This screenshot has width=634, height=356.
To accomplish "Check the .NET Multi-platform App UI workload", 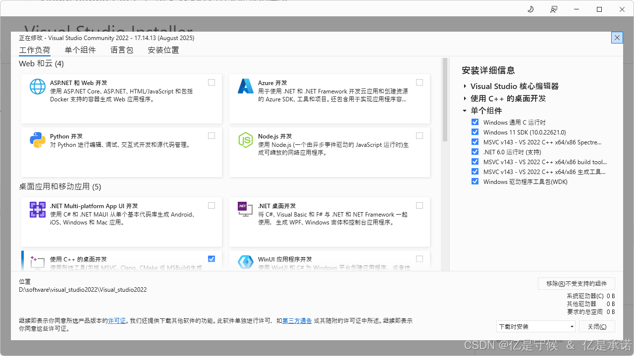I will 211,205.
